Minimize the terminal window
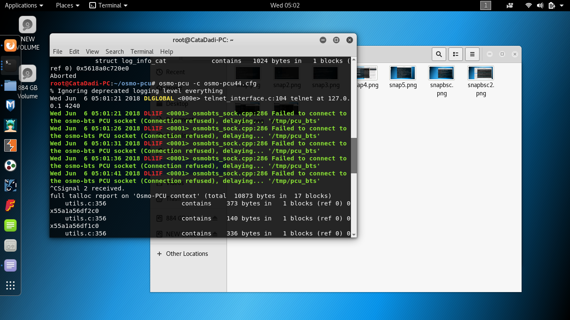 point(323,40)
